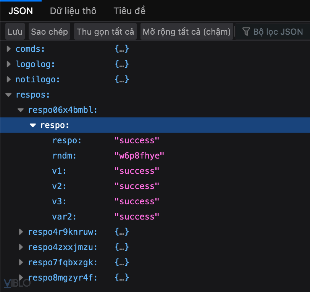Expand the respo4r9knruw node arrow
310x292 pixels.
click(x=21, y=232)
